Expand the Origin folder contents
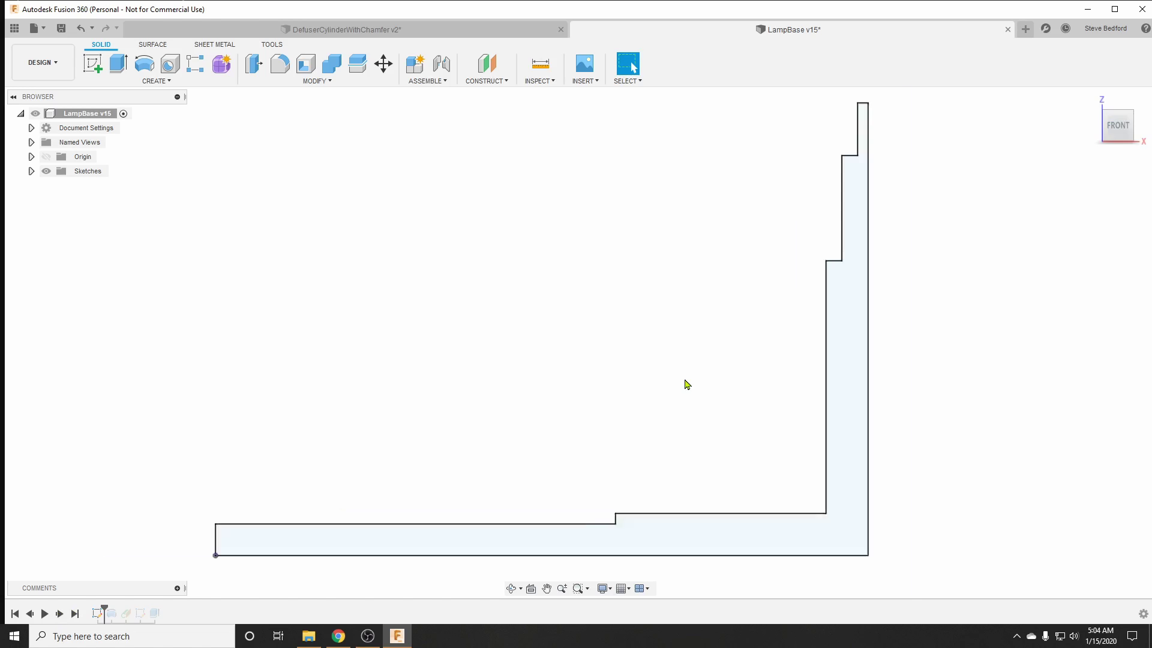 coord(31,156)
